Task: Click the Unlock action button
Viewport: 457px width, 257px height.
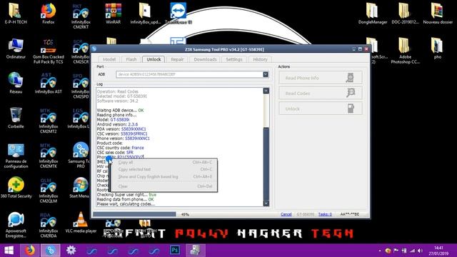Action: (321, 109)
